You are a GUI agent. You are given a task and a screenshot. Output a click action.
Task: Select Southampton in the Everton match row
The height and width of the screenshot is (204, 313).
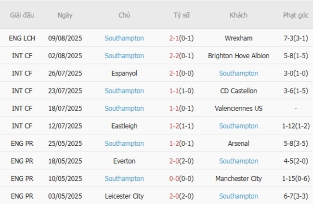click(x=238, y=161)
